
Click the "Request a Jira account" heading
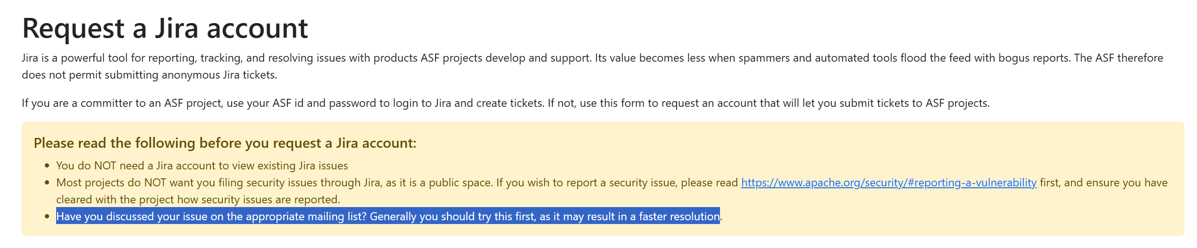coord(165,28)
